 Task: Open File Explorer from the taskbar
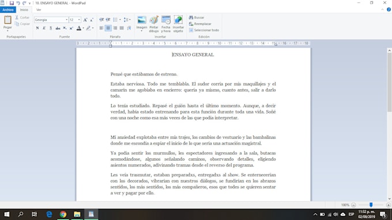pyautogui.click(x=77, y=214)
